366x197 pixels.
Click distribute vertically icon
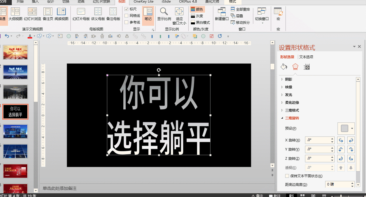tap(102, 36)
